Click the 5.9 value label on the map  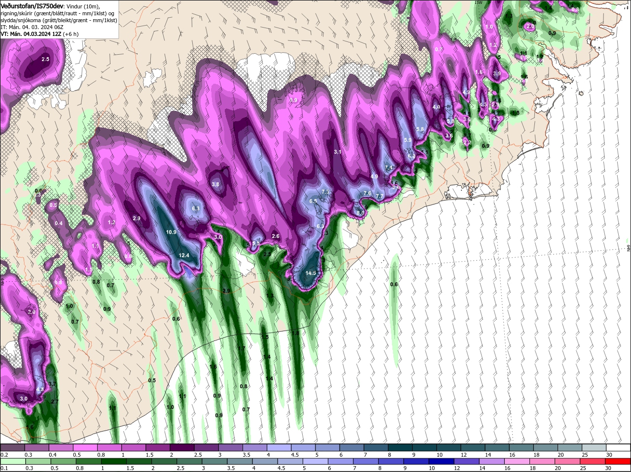[x=408, y=140]
